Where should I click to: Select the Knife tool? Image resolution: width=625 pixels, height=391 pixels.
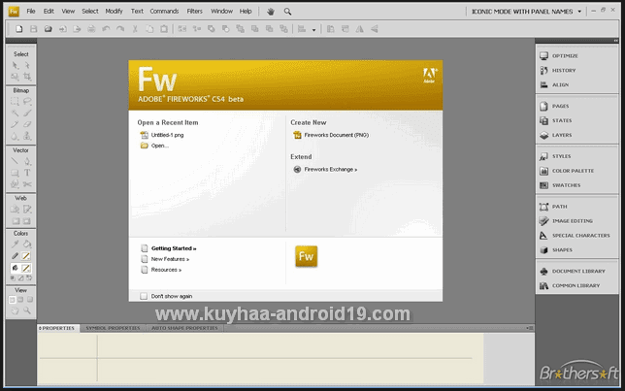[x=27, y=184]
